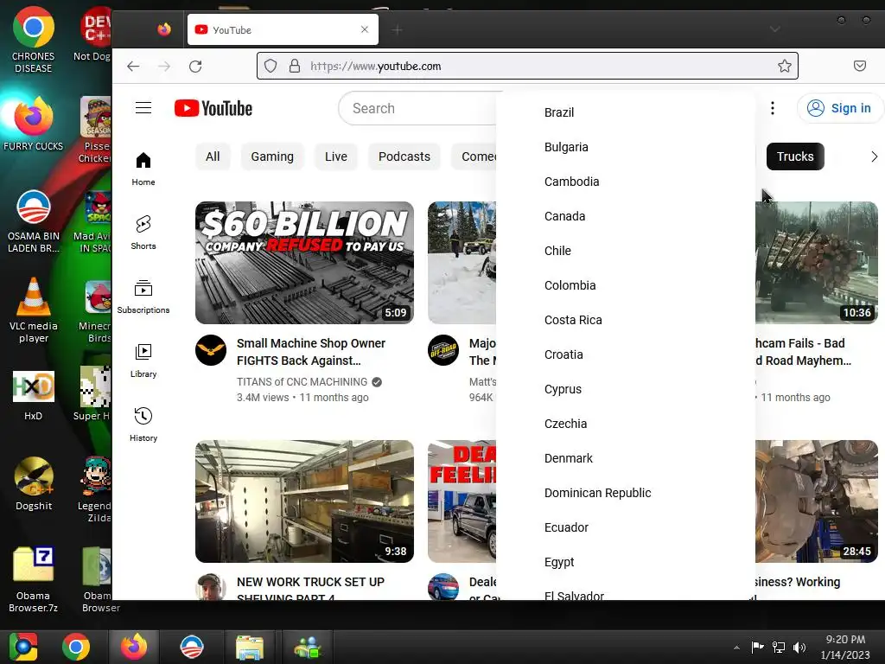Image resolution: width=885 pixels, height=664 pixels.
Task: Show hidden tray icons arrow
Action: coord(736,648)
